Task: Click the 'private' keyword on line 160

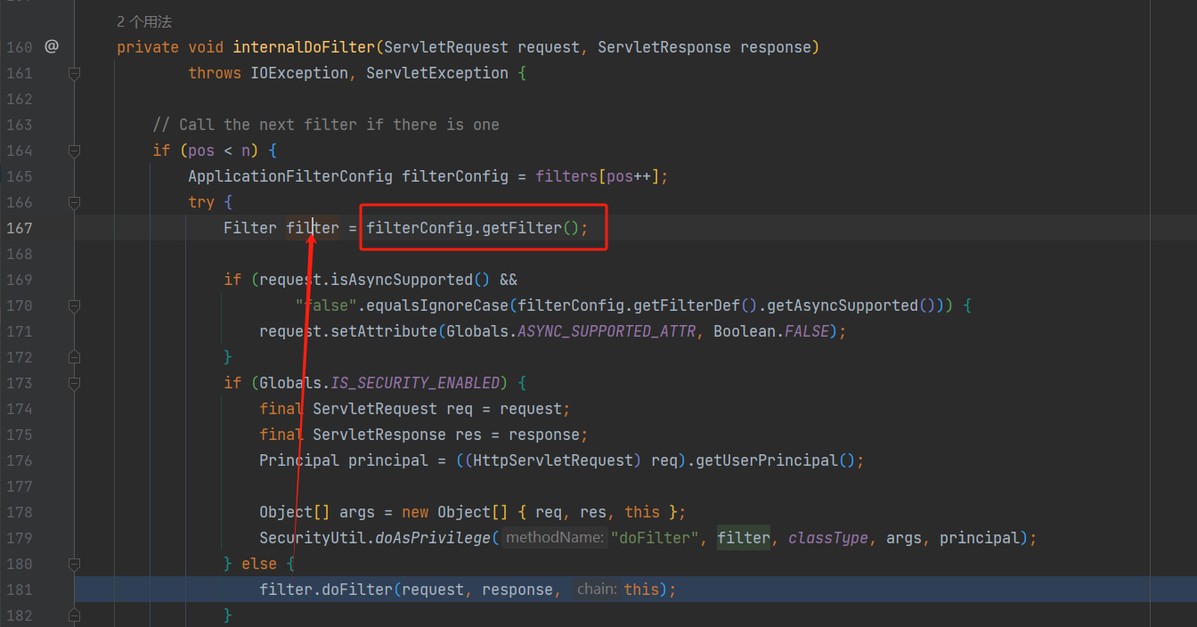Action: click(x=148, y=47)
